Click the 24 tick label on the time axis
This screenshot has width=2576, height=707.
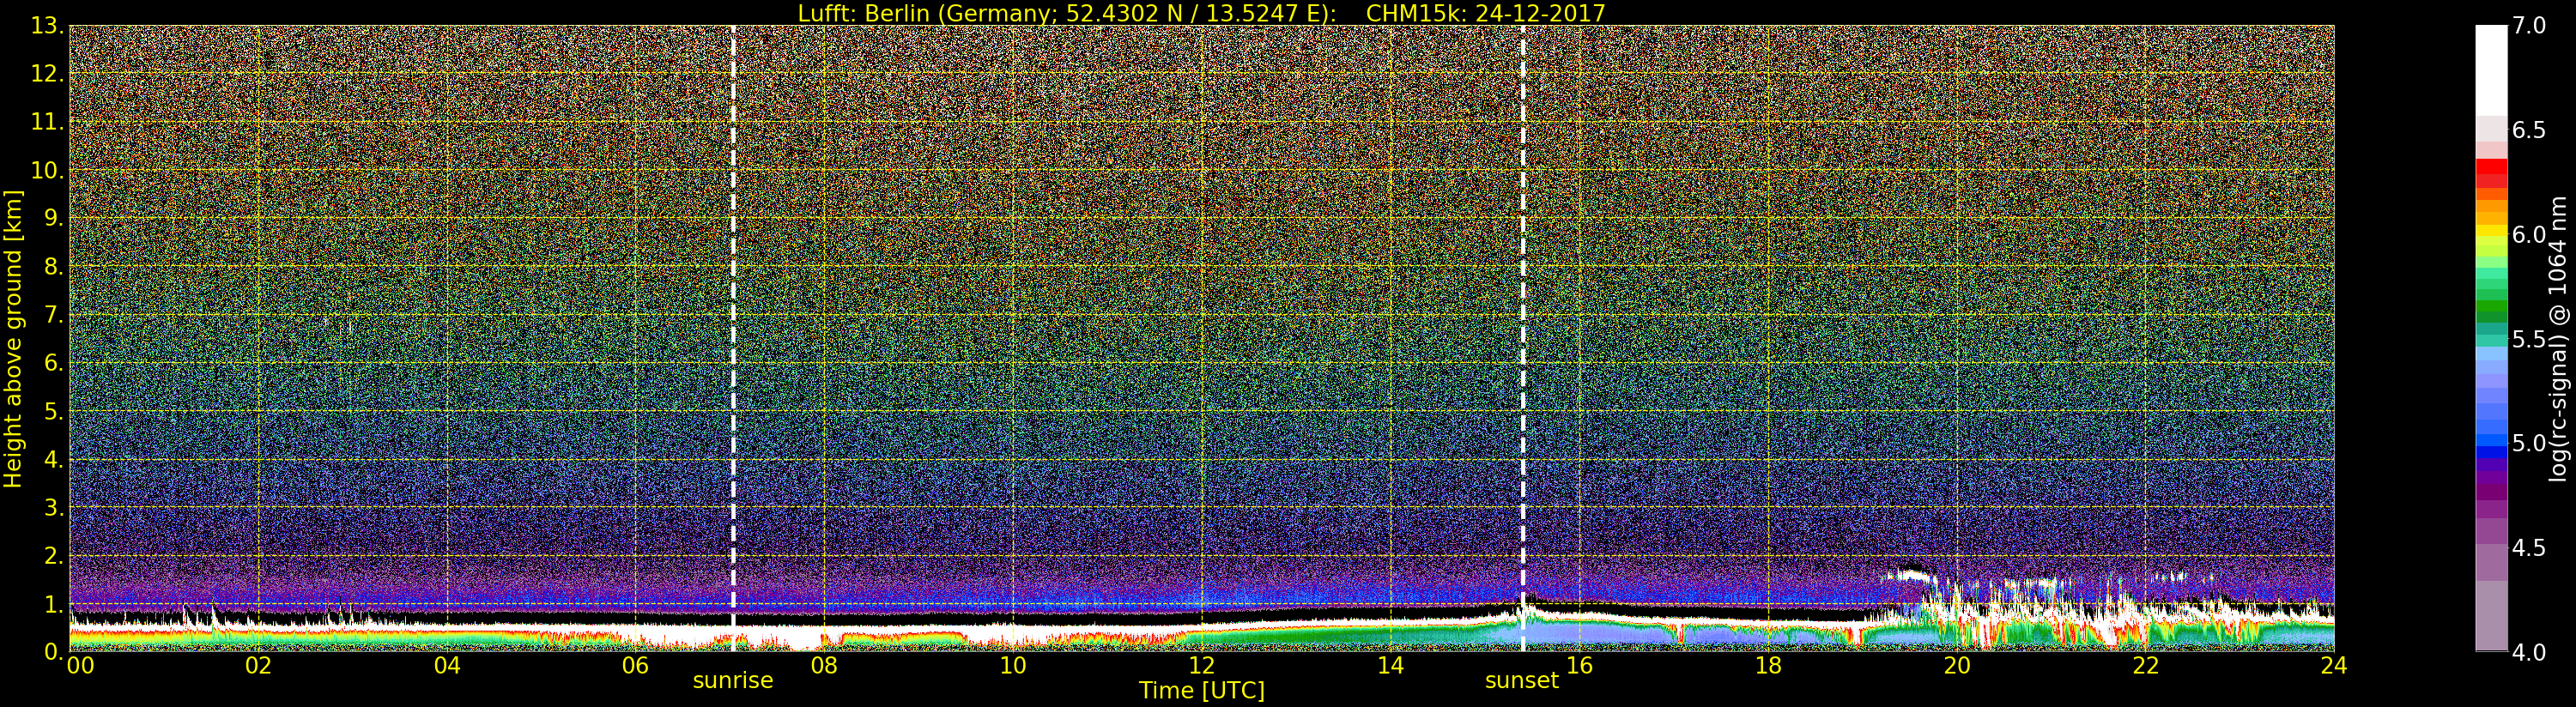[2333, 666]
